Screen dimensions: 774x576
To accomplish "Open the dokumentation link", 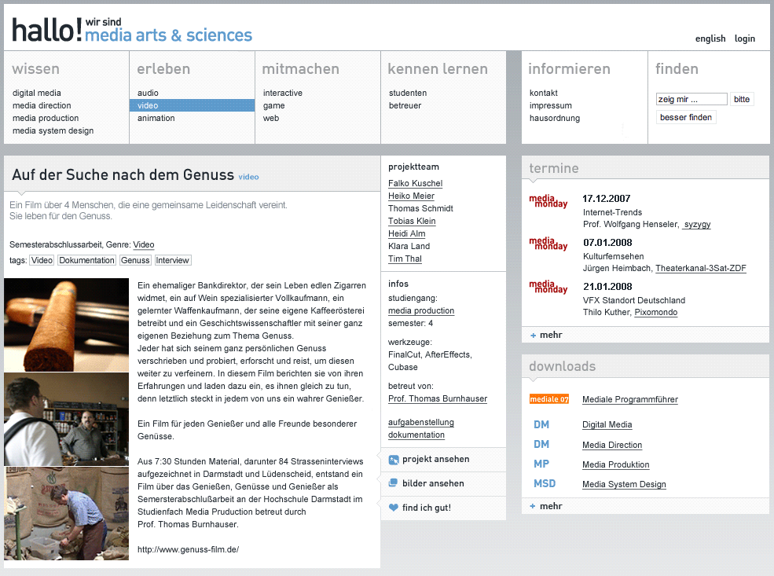I will 416,435.
